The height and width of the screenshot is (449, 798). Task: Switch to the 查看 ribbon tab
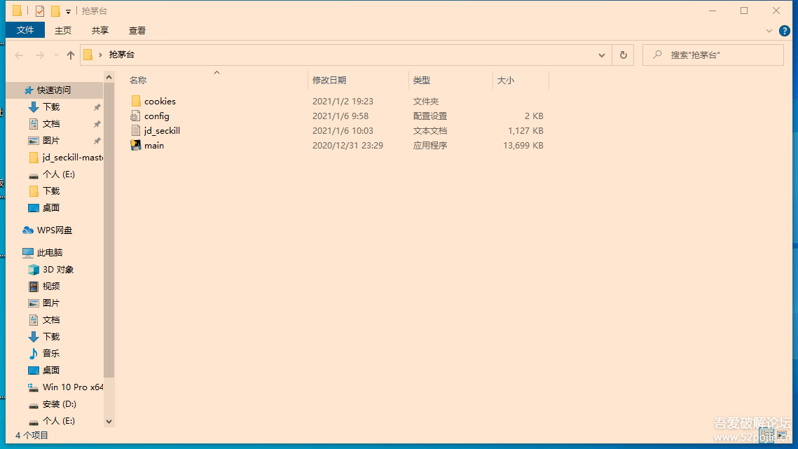(137, 31)
